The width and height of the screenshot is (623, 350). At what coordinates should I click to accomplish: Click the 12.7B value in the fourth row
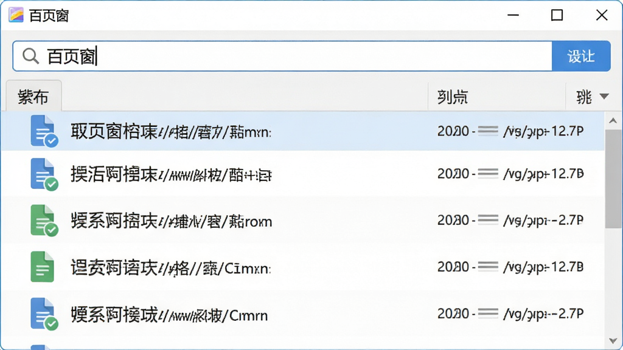point(567,267)
